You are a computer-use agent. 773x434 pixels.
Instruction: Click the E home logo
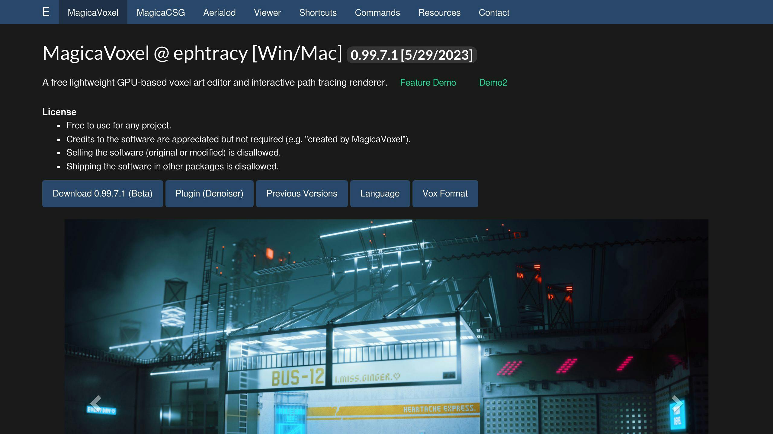(x=46, y=12)
